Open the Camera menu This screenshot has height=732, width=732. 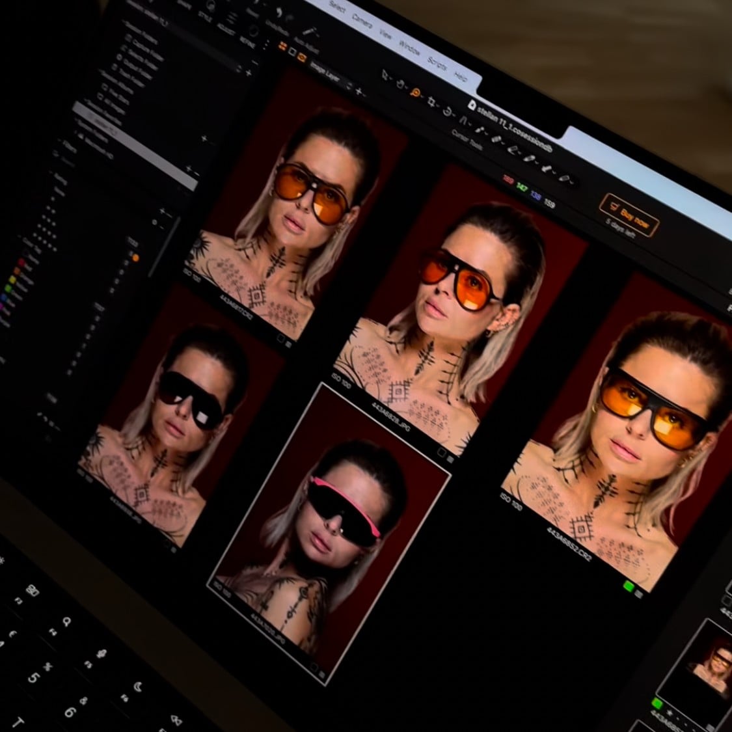[x=362, y=20]
